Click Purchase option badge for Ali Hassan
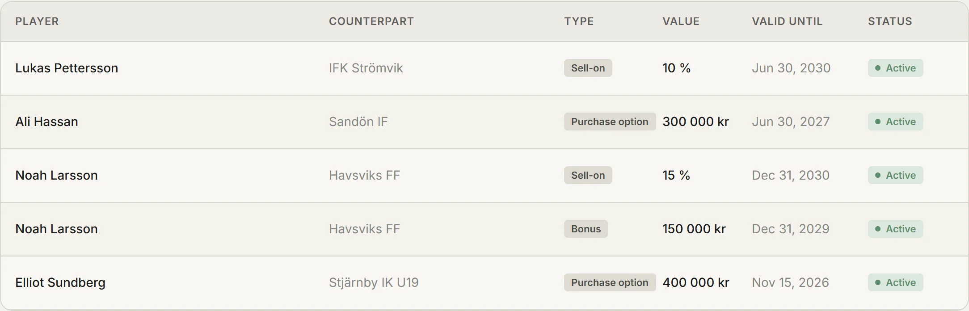The height and width of the screenshot is (311, 969). pos(610,122)
